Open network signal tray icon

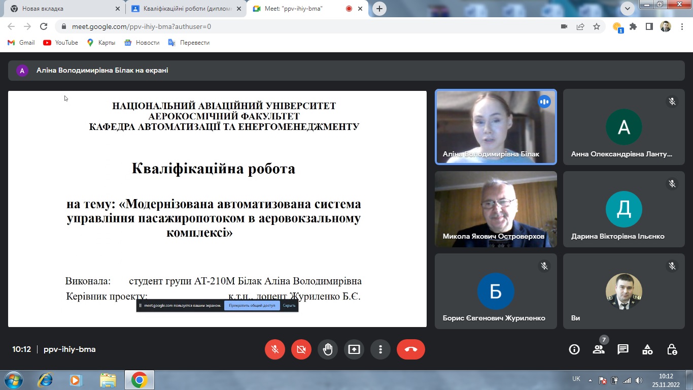[x=627, y=380]
